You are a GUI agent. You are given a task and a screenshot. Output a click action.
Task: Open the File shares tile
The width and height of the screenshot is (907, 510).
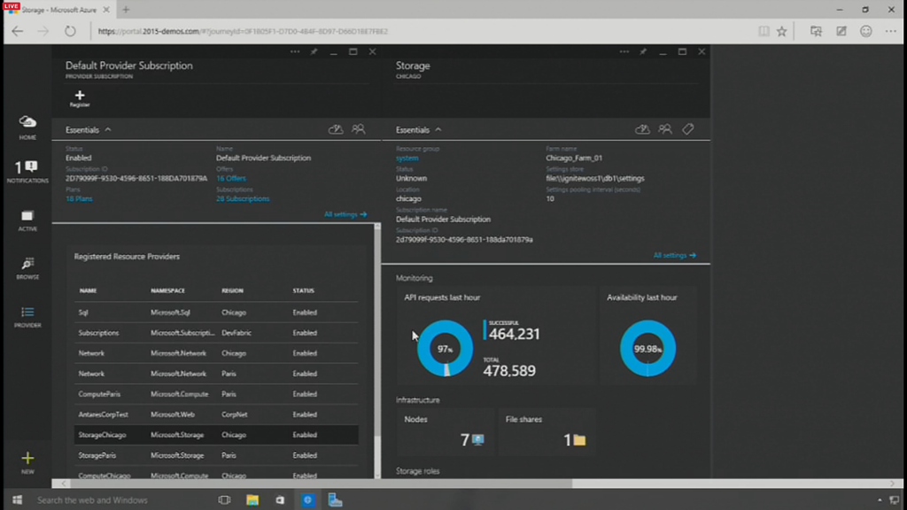tap(546, 432)
